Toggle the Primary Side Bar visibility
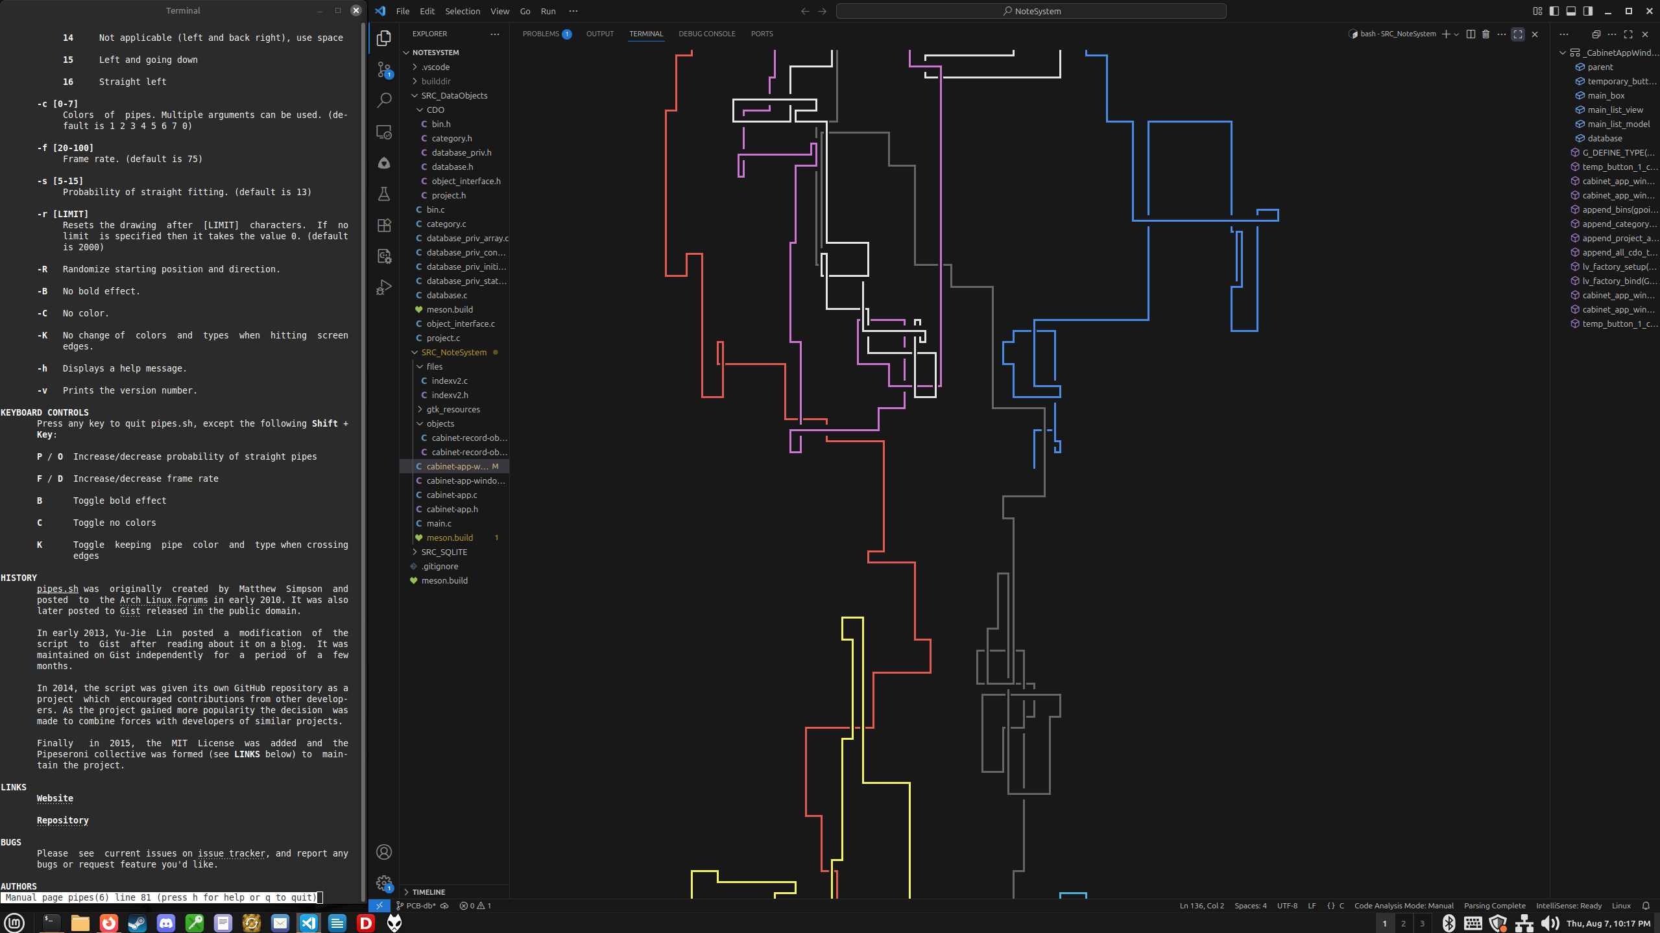 [x=1554, y=11]
